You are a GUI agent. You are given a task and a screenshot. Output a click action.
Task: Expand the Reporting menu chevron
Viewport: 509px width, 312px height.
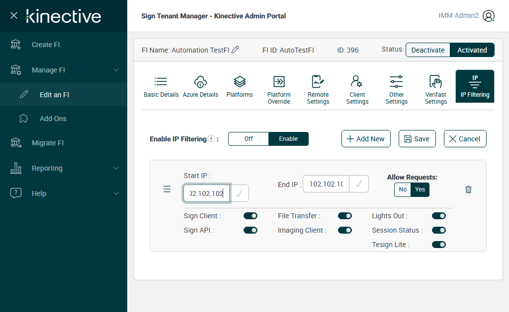click(116, 168)
